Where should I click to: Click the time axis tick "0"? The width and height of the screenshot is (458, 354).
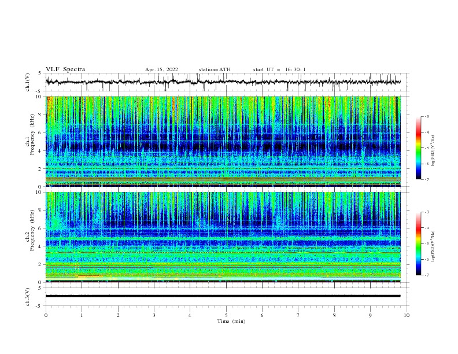tap(46, 315)
